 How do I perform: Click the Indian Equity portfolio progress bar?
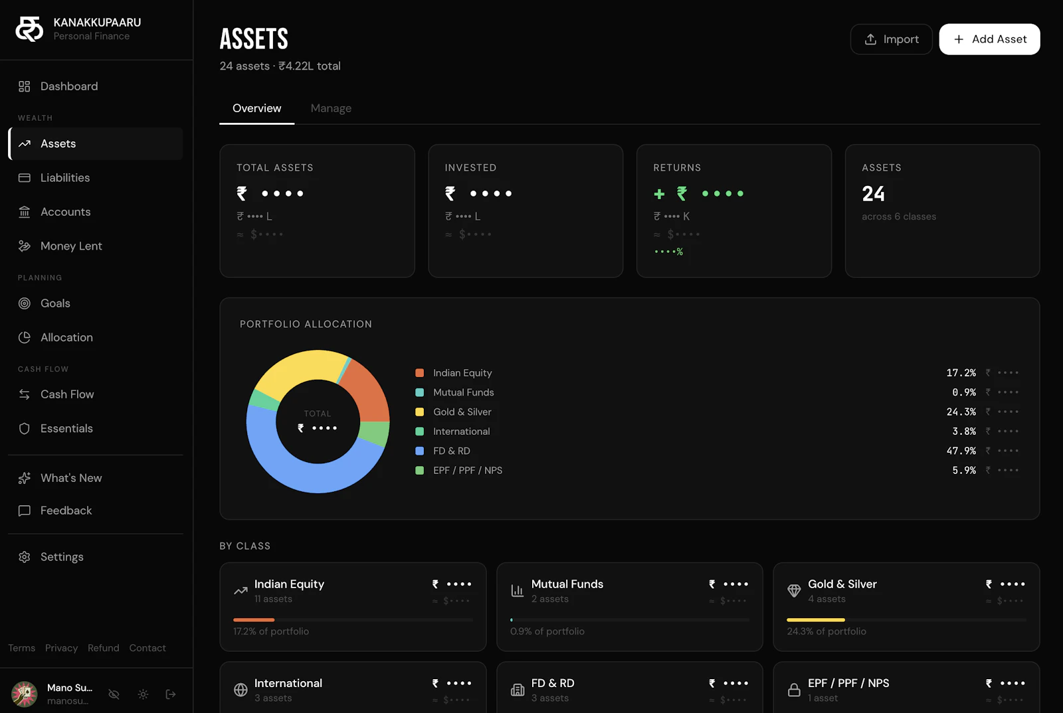coord(353,620)
